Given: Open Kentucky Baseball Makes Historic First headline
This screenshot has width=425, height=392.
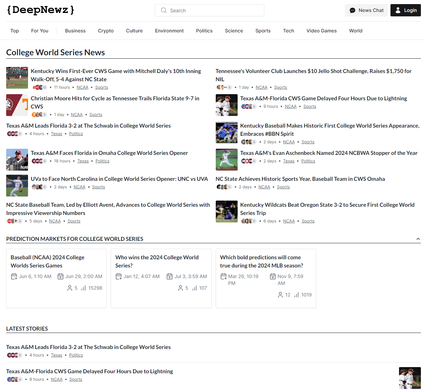Looking at the screenshot, I should 330,130.
